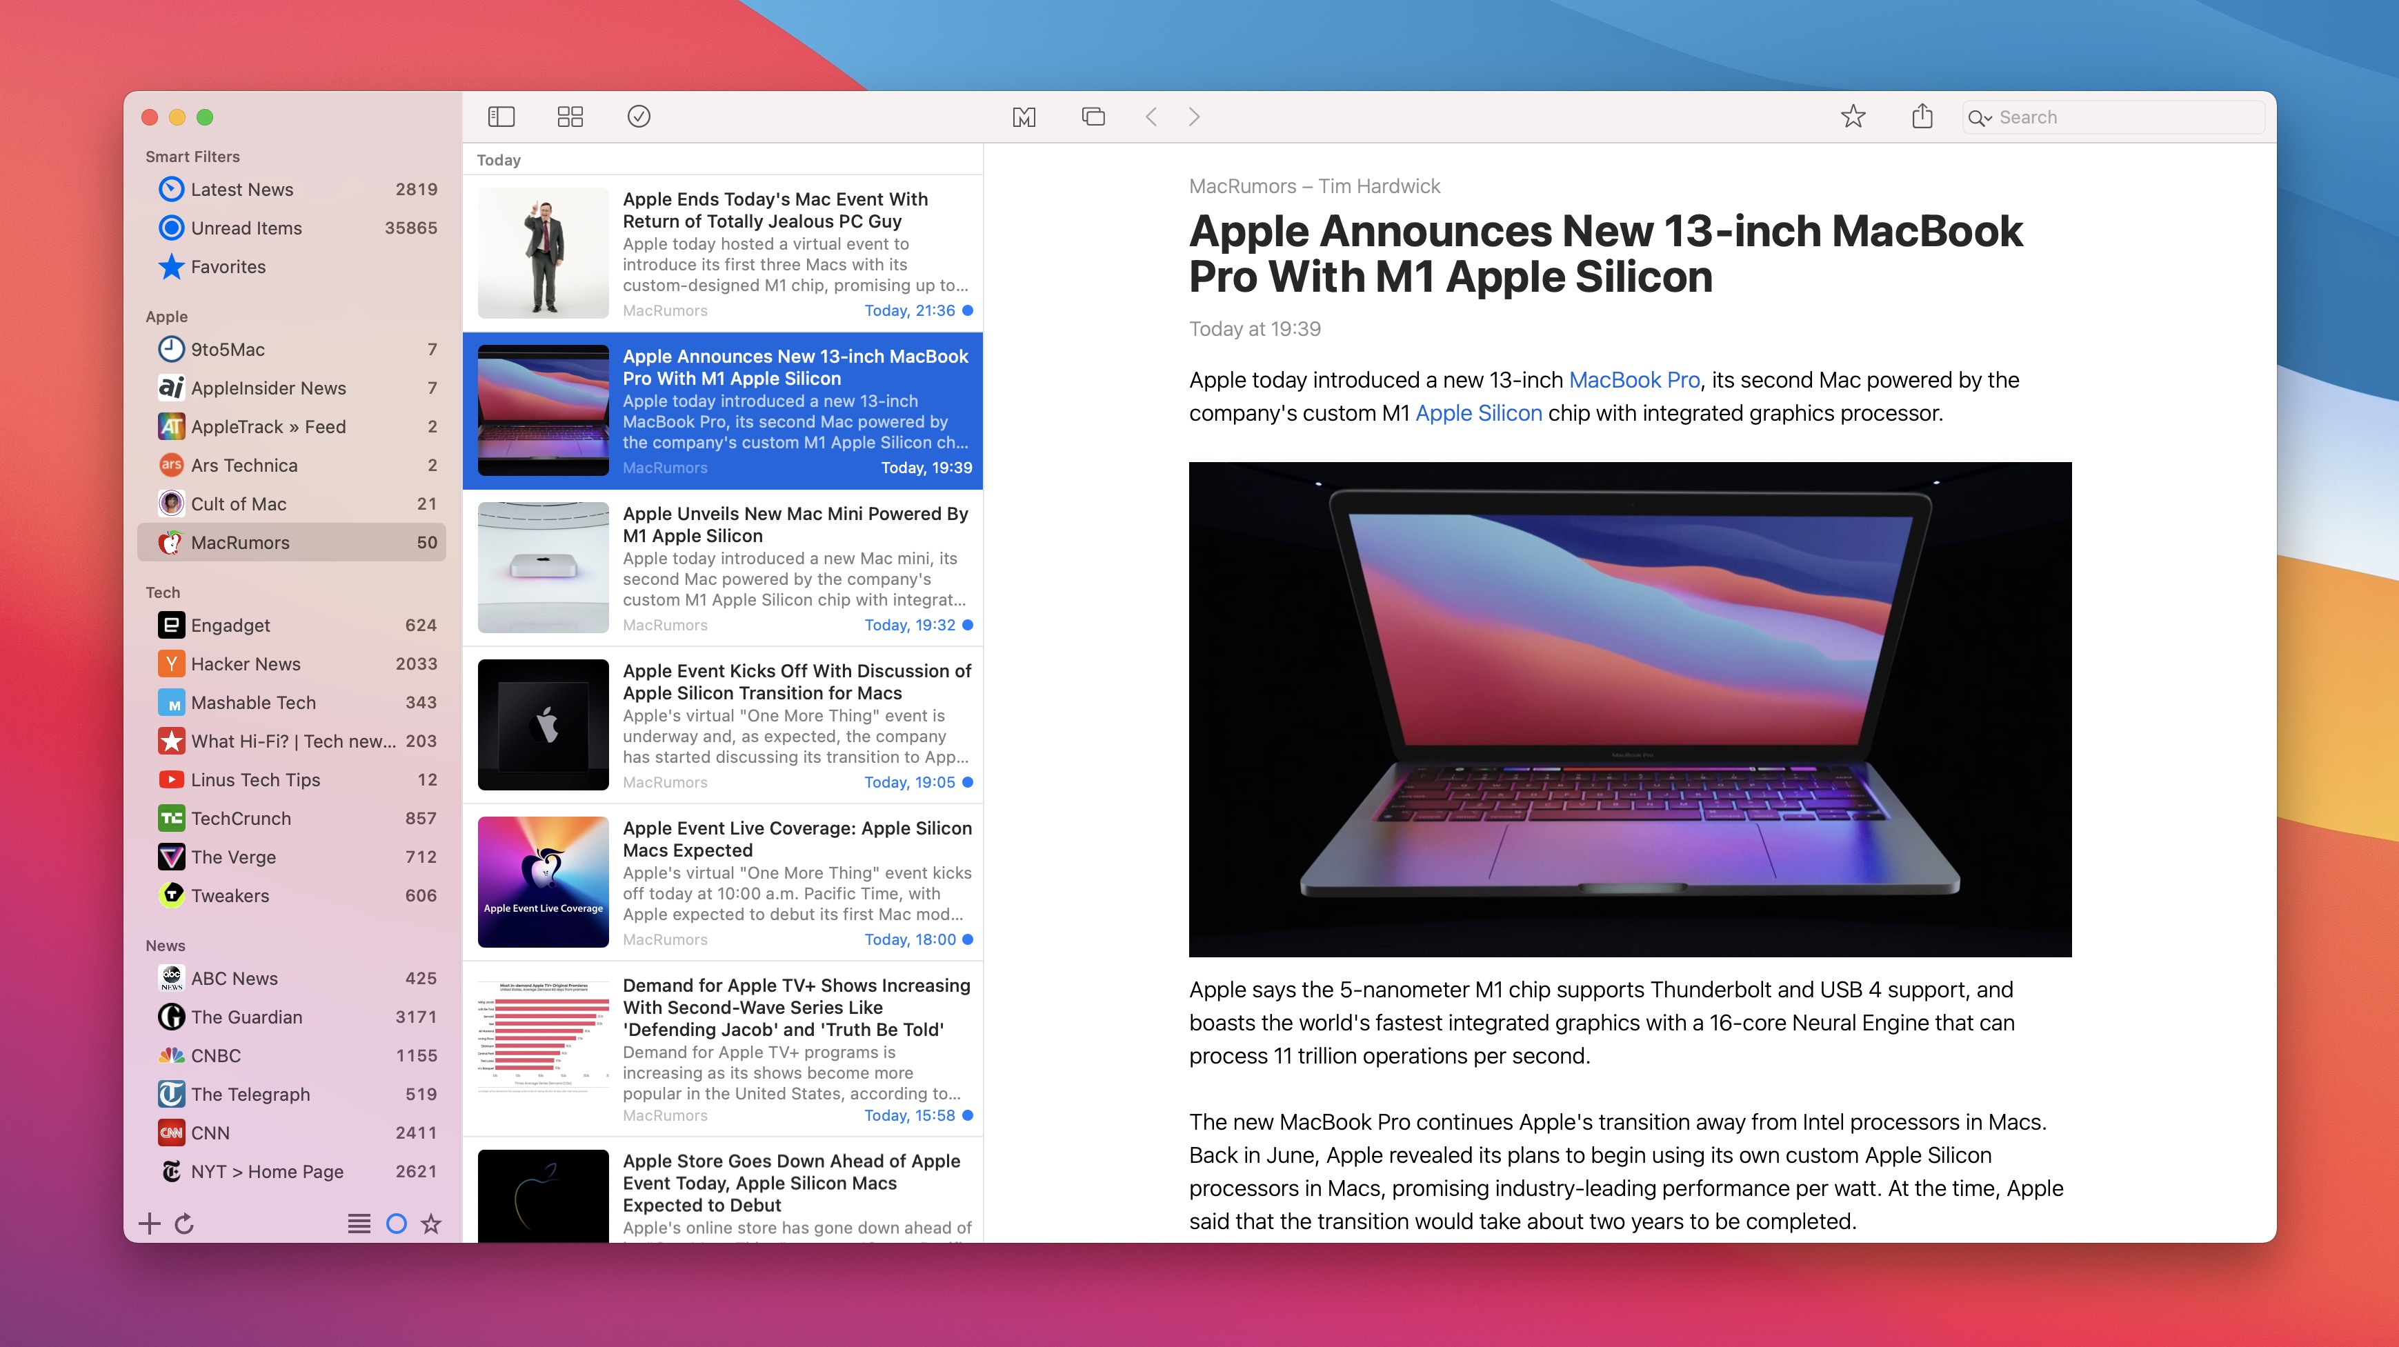Click the Today section header in list
Viewport: 2399px width, 1347px height.
[x=499, y=160]
